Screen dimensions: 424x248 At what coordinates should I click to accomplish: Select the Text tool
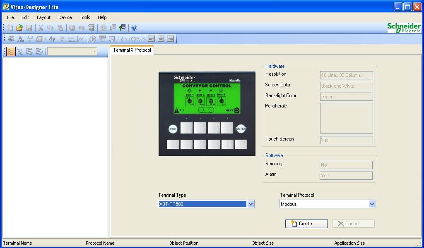coord(20,38)
